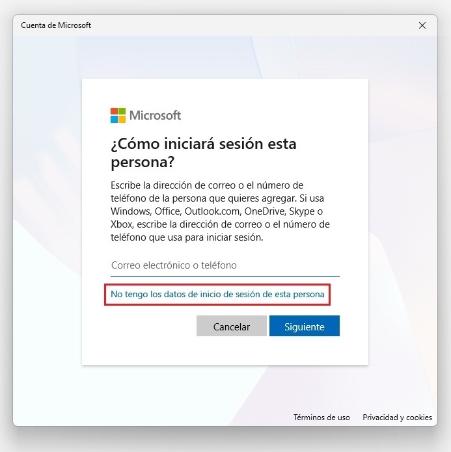Open the Privacidad y cookies link
The width and height of the screenshot is (451, 452).
397,418
